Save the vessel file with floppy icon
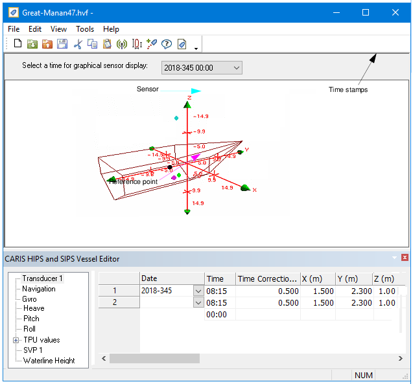 pyautogui.click(x=62, y=44)
